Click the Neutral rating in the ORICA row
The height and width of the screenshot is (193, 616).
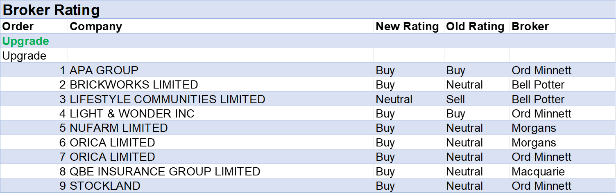click(x=464, y=157)
